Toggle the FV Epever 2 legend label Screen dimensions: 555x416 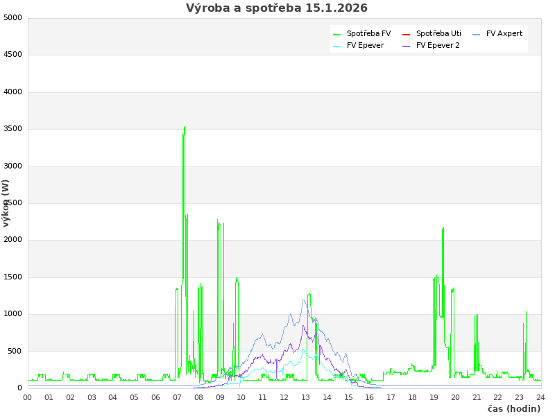coord(438,46)
